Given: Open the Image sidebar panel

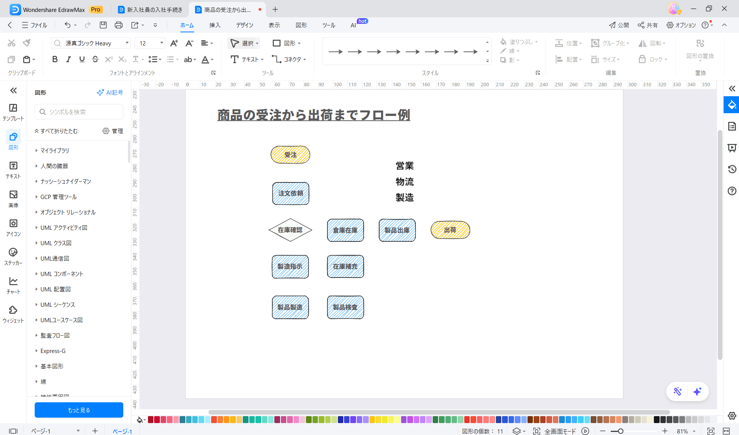Looking at the screenshot, I should pyautogui.click(x=13, y=199).
